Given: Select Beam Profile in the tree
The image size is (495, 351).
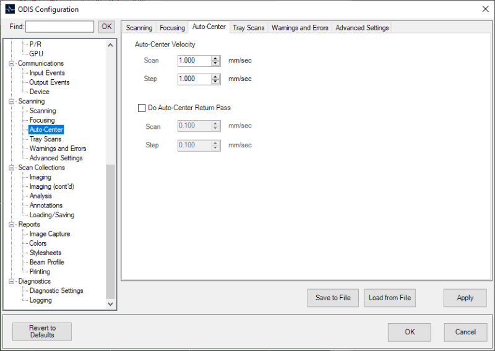Looking at the screenshot, I should (46, 262).
